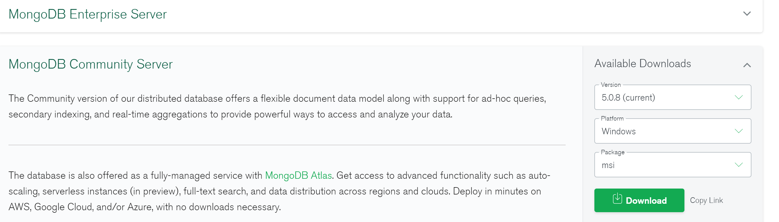The image size is (779, 222).
Task: Click the Version field label
Action: click(x=610, y=85)
